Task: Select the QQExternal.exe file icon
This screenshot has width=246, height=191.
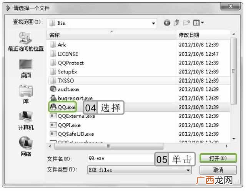Action: [x=53, y=116]
